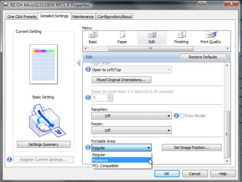Screen dimensions: 242x182
Task: Switch to Maintenance tab
Action: [83, 17]
